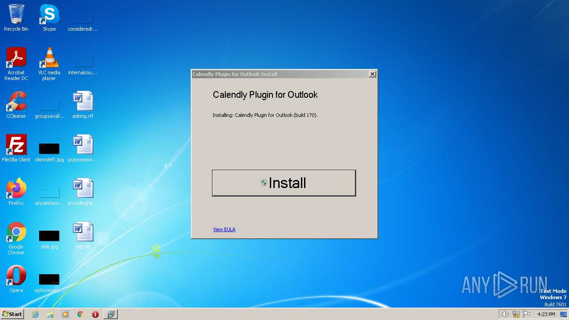Open the Windows Start menu
Screen dimensions: 569x320
[12, 314]
